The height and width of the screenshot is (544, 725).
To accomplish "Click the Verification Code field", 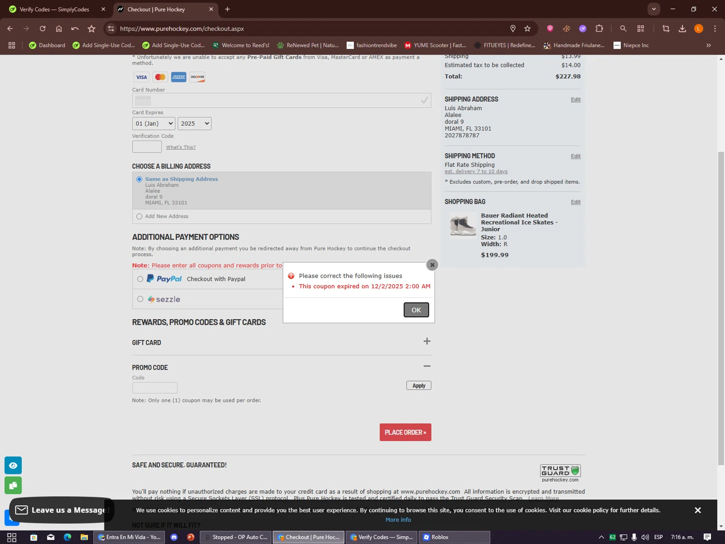I will click(x=147, y=147).
